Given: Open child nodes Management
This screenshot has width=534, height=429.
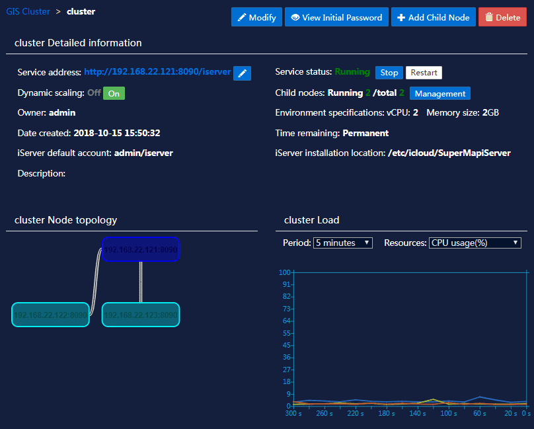Looking at the screenshot, I should (439, 93).
